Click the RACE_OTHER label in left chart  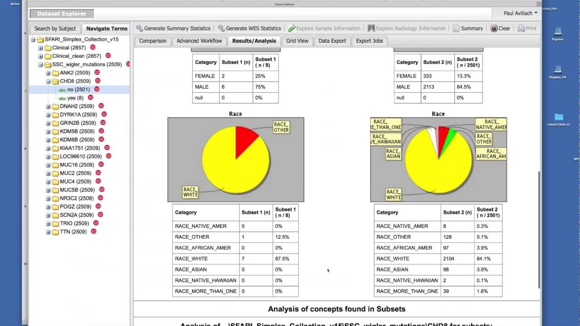pos(281,127)
